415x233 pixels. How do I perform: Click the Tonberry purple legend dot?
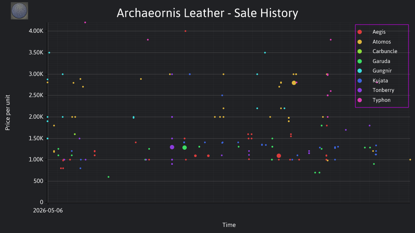359,90
